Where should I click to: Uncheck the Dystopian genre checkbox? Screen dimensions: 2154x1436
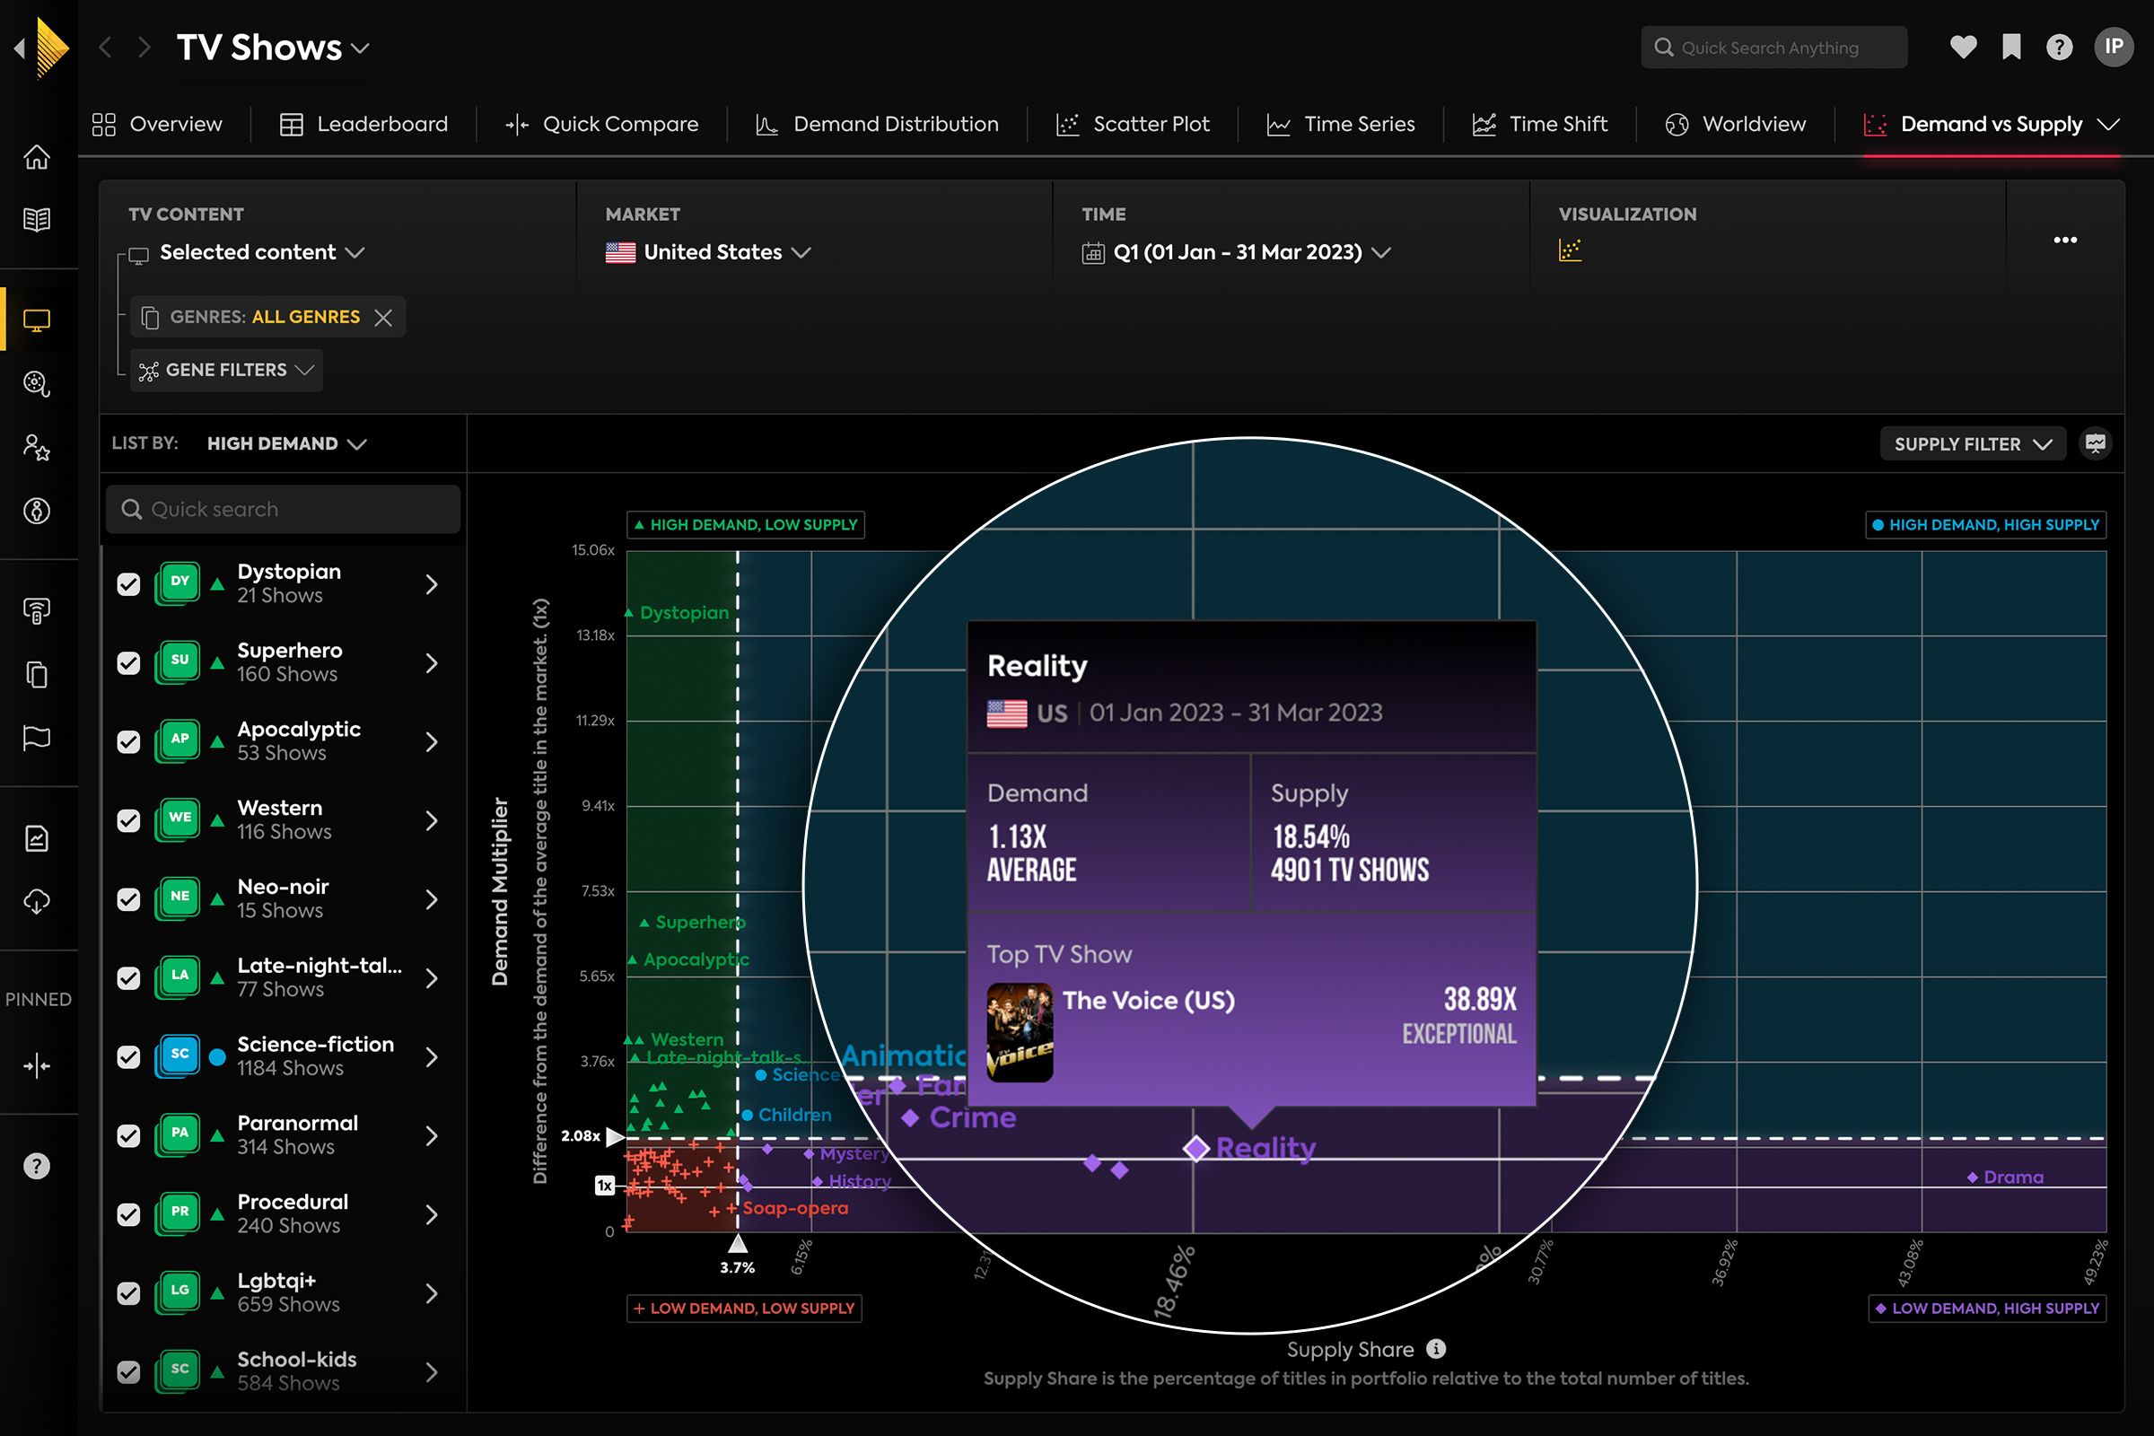[129, 584]
